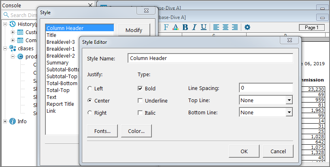The height and width of the screenshot is (167, 330).
Task: Click Cancel in Style Editor
Action: click(278, 151)
